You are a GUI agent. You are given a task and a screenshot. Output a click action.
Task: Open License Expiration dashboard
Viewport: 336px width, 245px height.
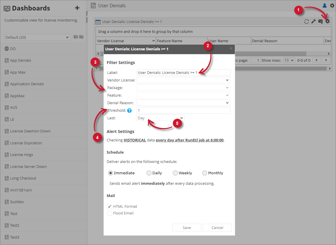pyautogui.click(x=43, y=143)
